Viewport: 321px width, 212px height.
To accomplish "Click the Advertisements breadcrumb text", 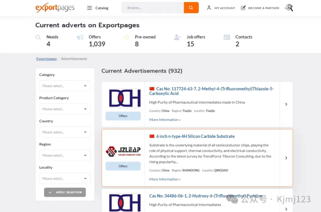I will (74, 59).
